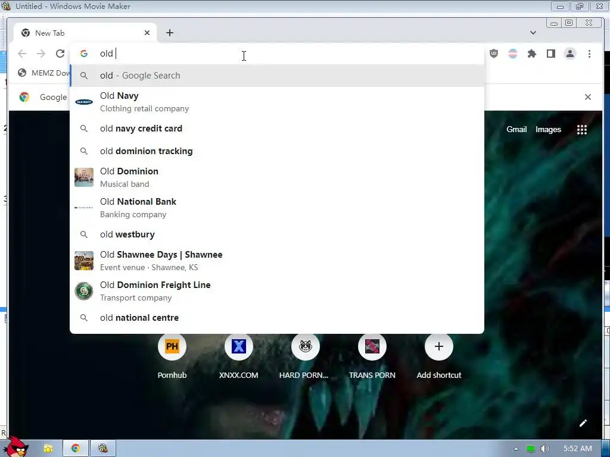Click the Google logo in the address bar

click(83, 54)
